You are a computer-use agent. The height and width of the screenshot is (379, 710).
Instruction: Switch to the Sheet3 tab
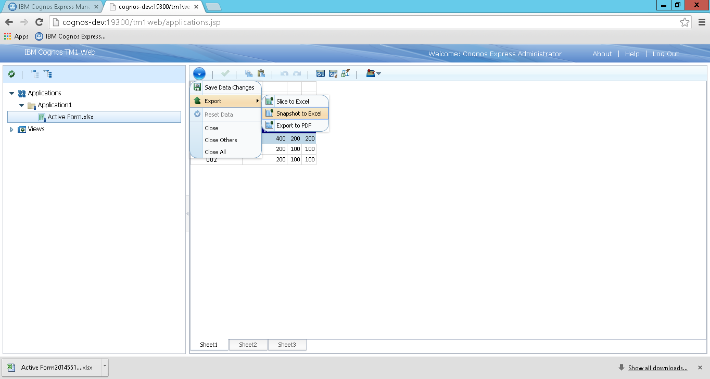287,345
